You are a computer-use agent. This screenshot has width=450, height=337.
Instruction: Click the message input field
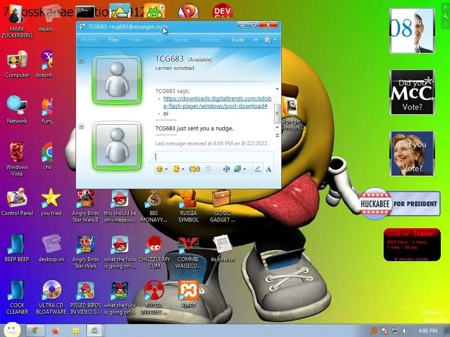coord(214,157)
